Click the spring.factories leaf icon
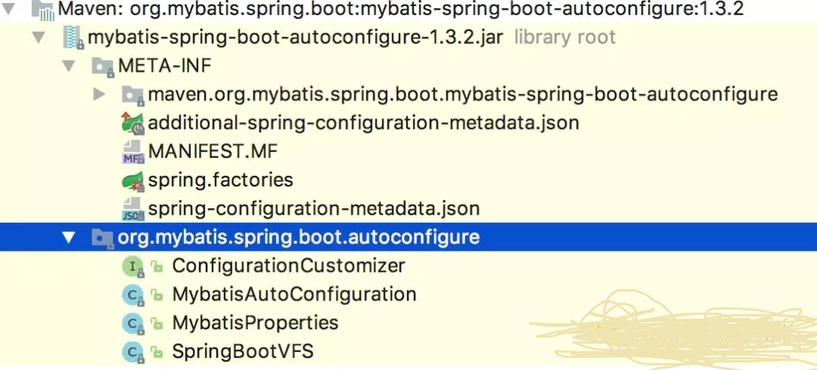Screen dimensions: 817x370 tap(132, 181)
